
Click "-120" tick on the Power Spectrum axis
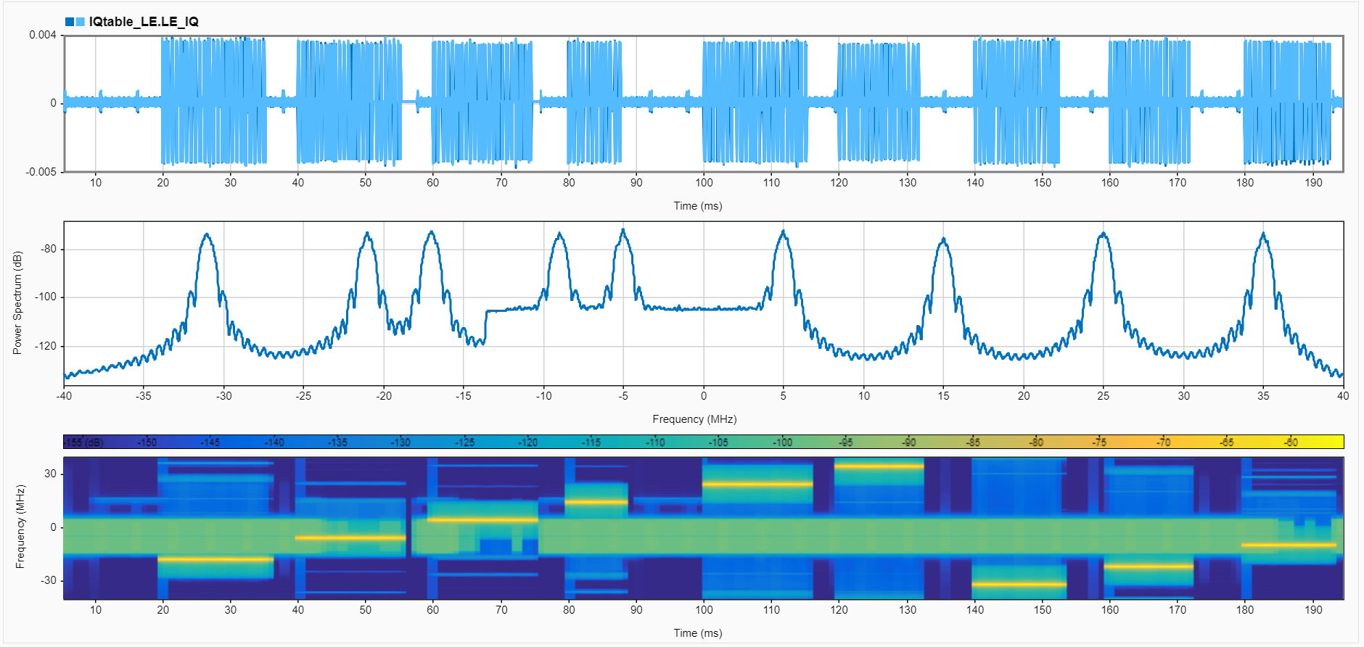[x=46, y=346]
